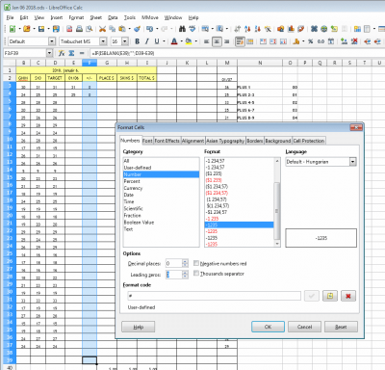385x370 pixels.
Task: Open the Data menu
Action: [x=113, y=17]
